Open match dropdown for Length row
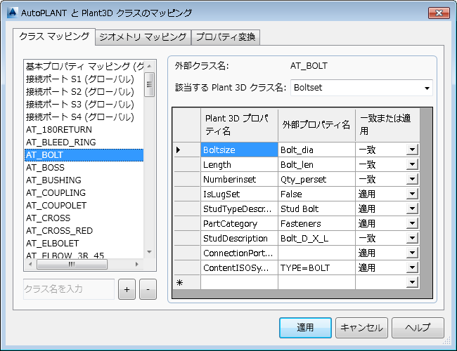 pyautogui.click(x=412, y=164)
